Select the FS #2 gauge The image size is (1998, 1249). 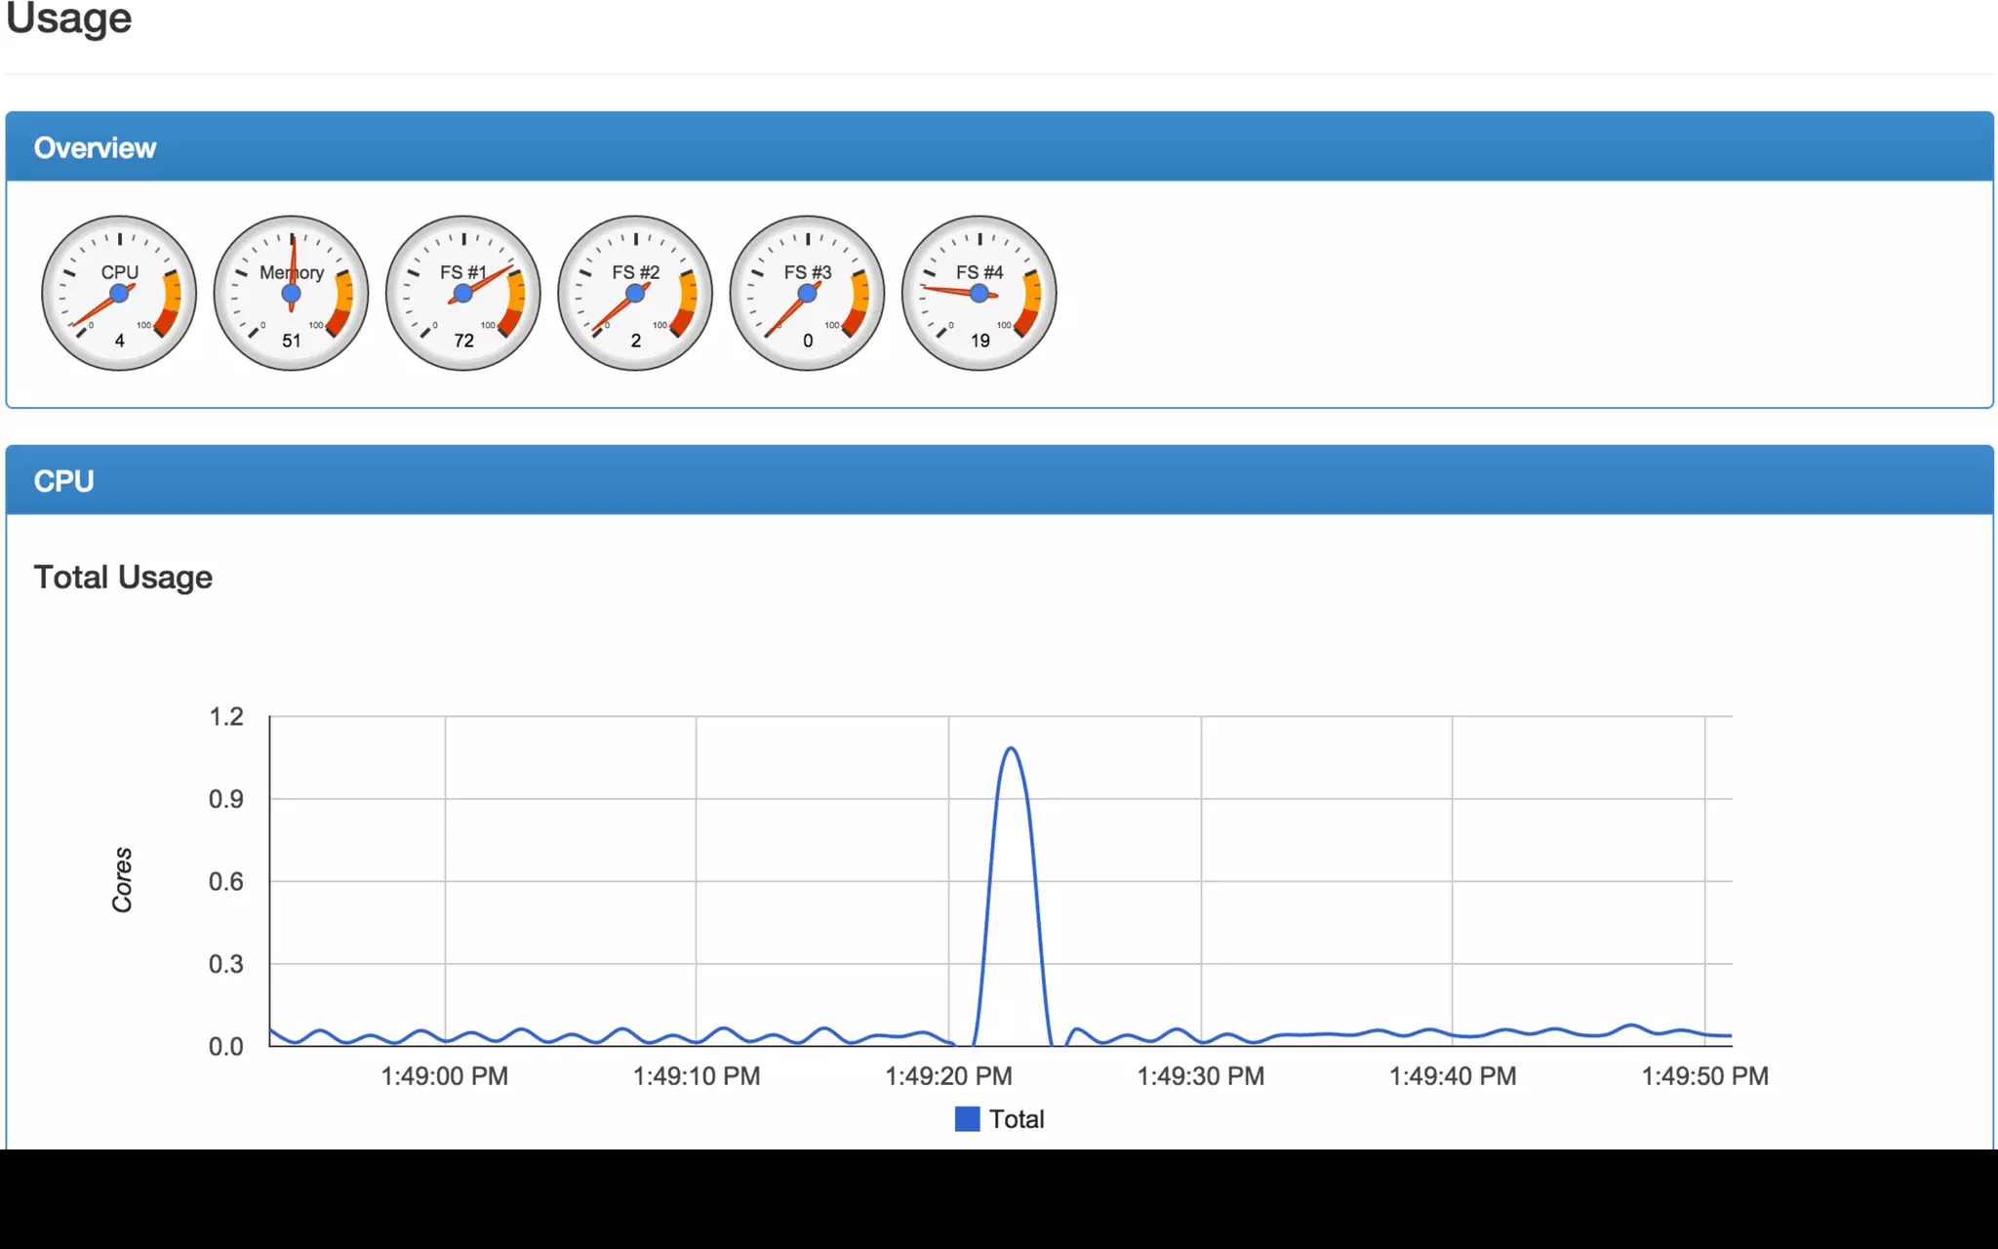tap(635, 293)
